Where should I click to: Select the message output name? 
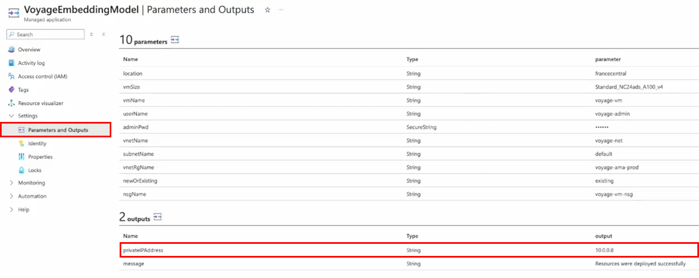point(133,264)
